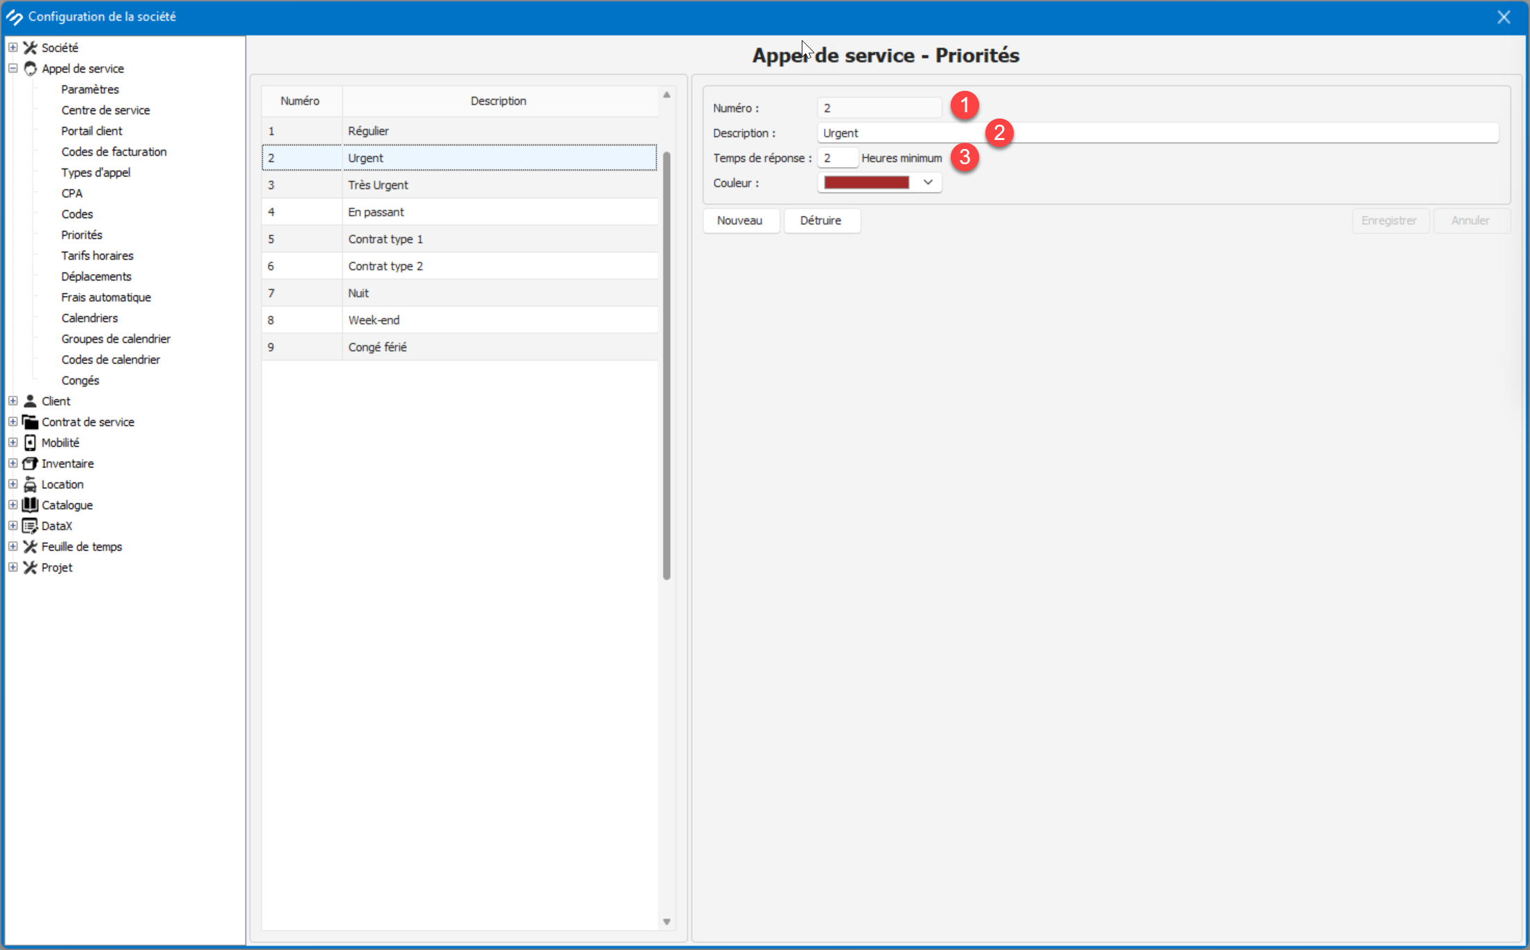
Task: Select Codes de facturation in the tree
Action: pyautogui.click(x=114, y=152)
